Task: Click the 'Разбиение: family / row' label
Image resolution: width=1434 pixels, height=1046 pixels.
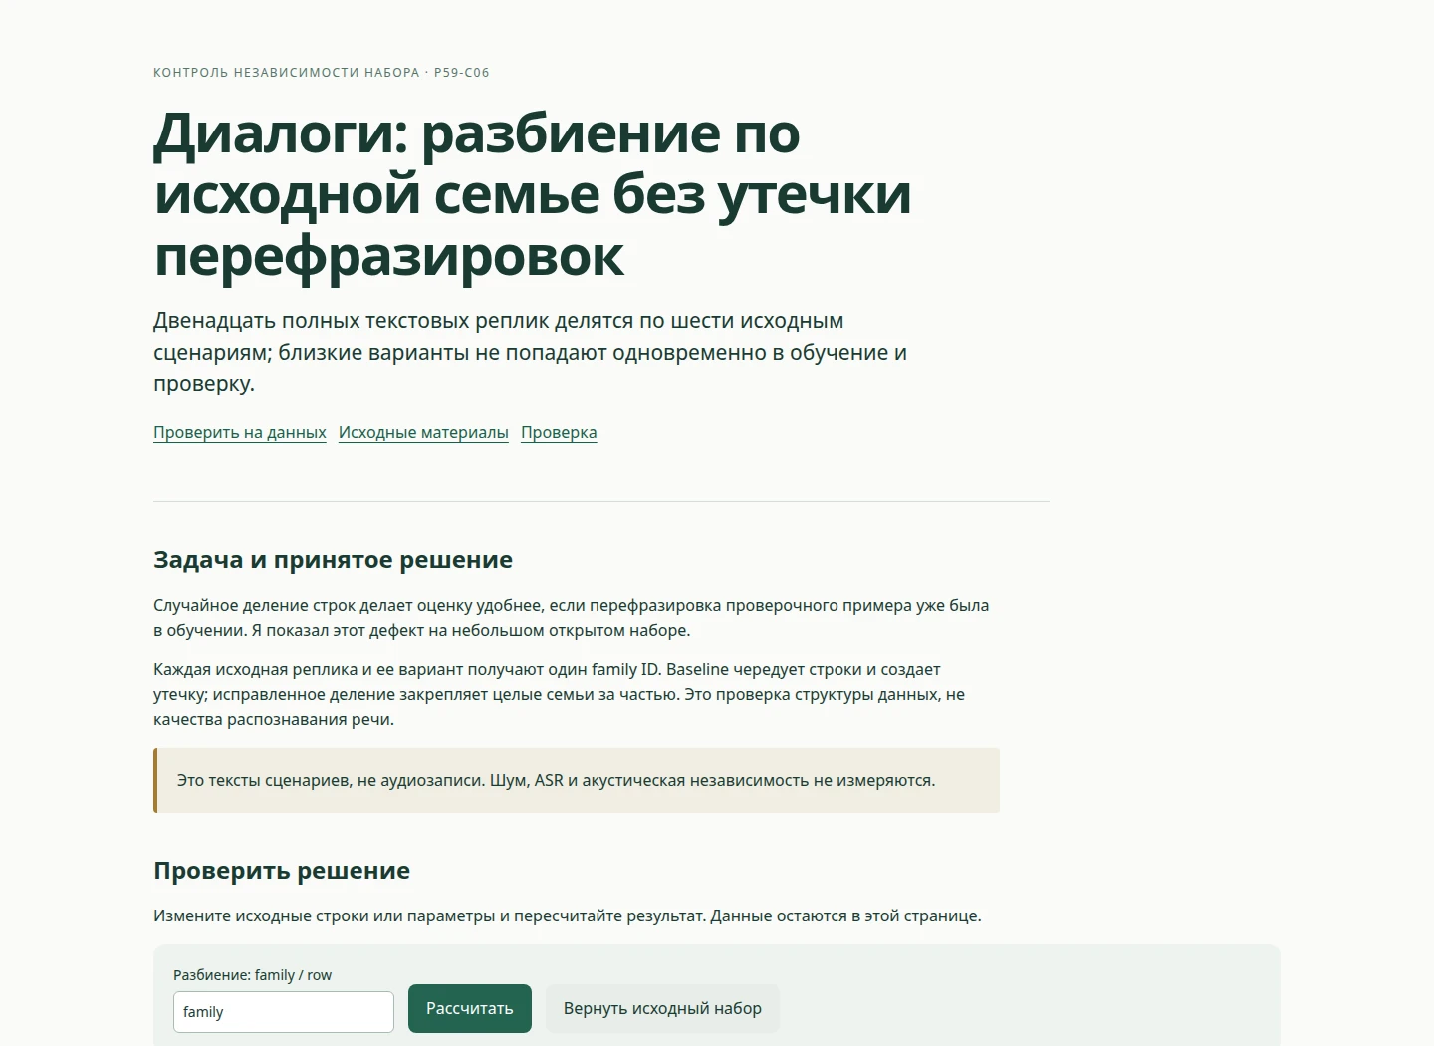Action: click(x=252, y=975)
